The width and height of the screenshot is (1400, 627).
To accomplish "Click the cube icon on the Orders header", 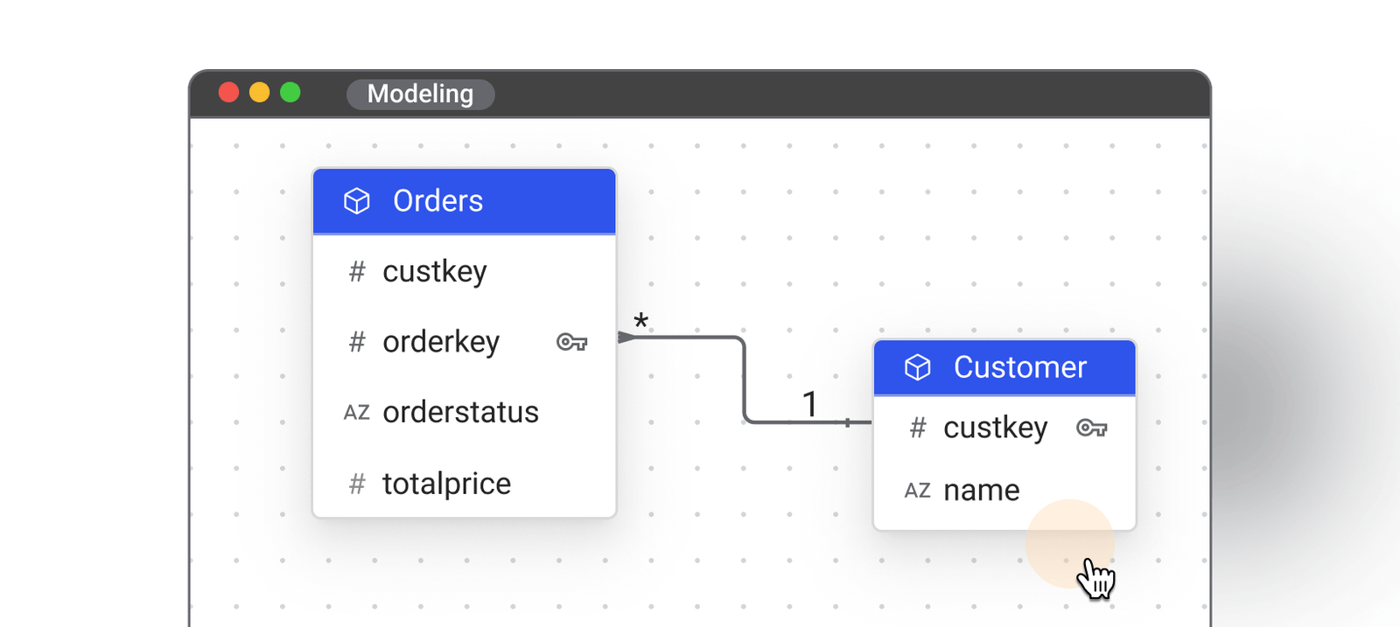I will coord(357,200).
